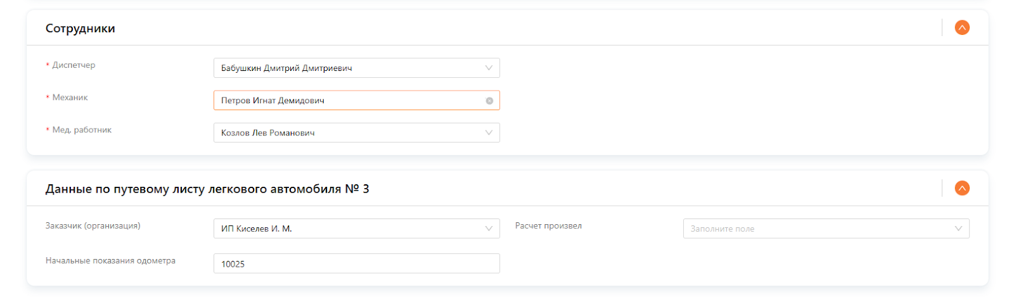This screenshot has width=1014, height=297.
Task: Click the Мед. работник dropdown chevron arrow
Action: [x=489, y=132]
